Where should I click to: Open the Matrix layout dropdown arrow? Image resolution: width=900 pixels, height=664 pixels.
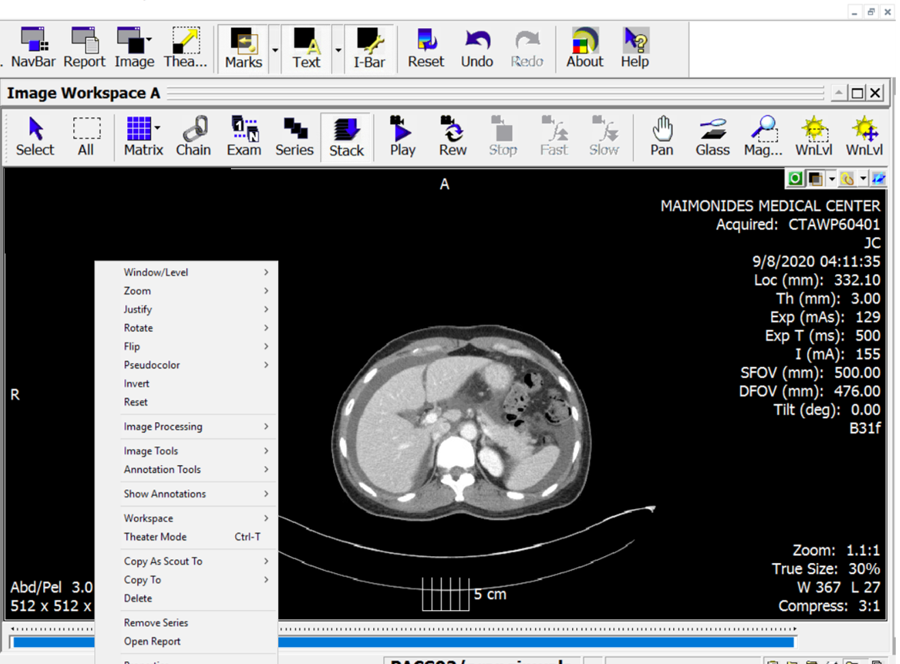(158, 128)
